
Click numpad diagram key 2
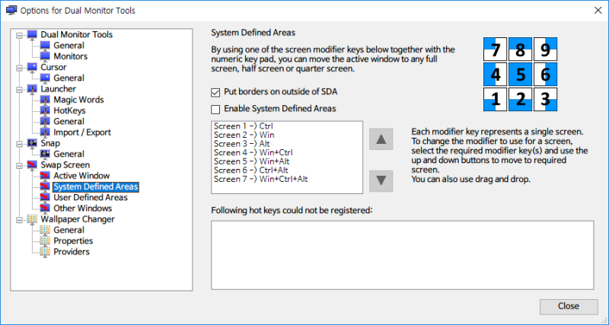click(520, 100)
